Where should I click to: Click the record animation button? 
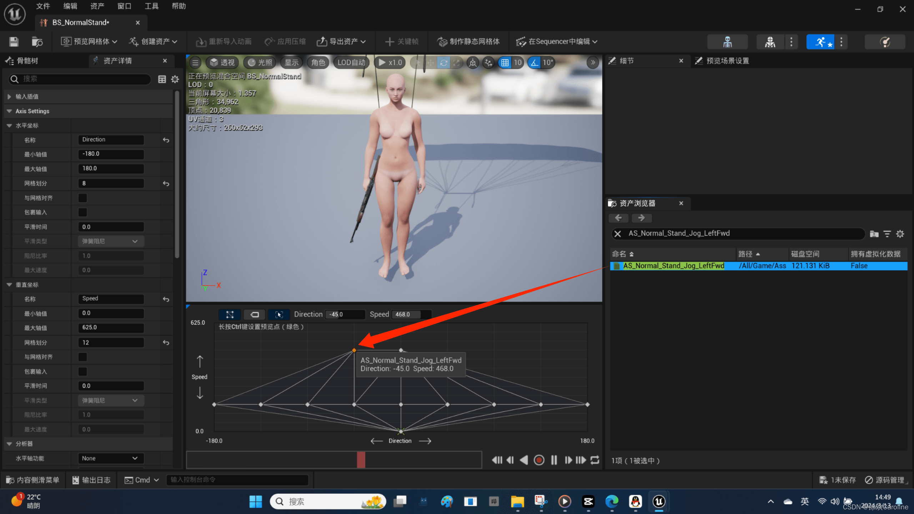[x=539, y=460]
